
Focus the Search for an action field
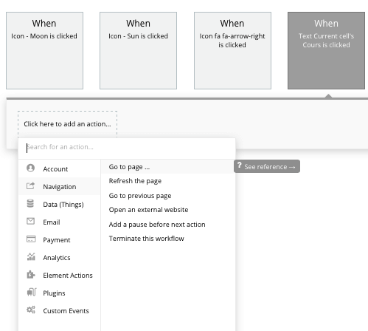127,147
